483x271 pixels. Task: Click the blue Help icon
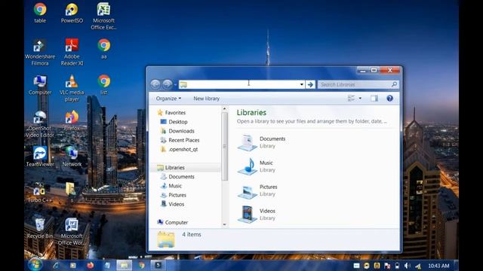389,99
